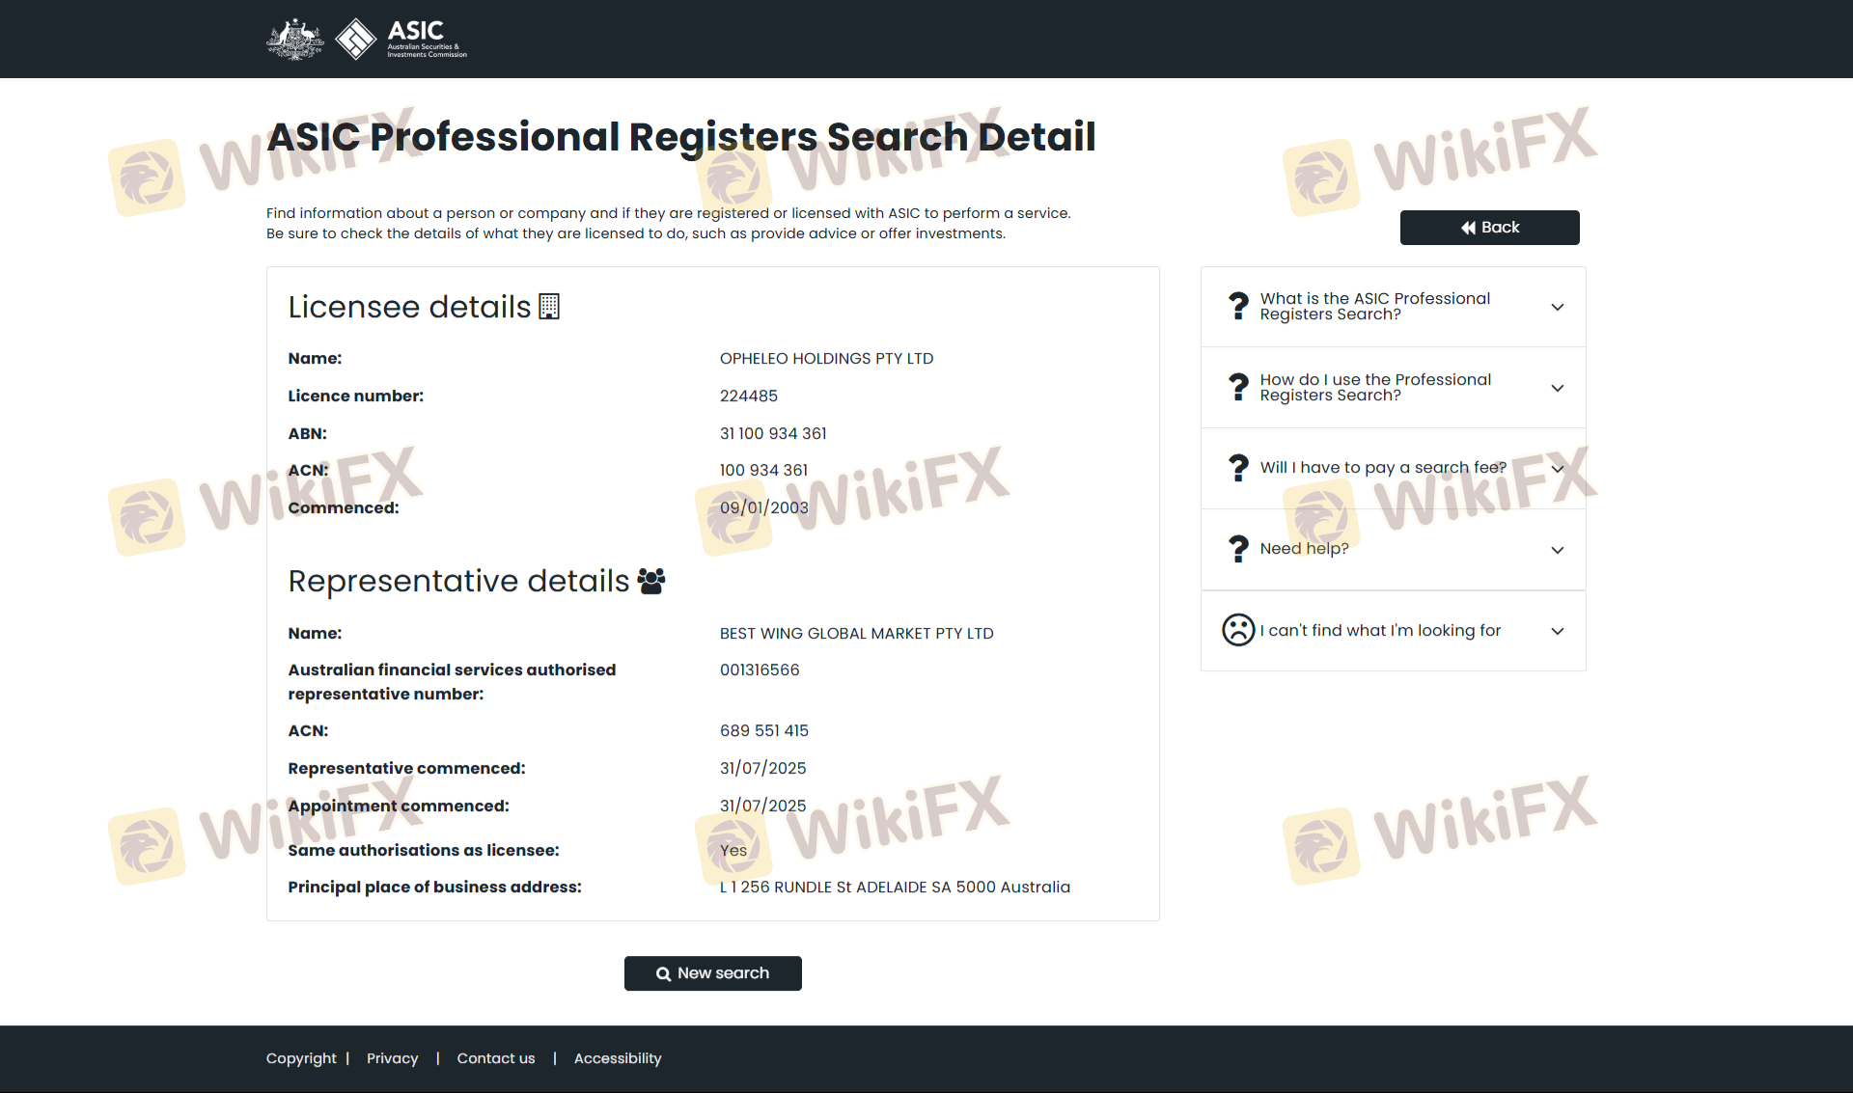The width and height of the screenshot is (1853, 1093).
Task: Click the building icon beside Licensee details
Action: pyautogui.click(x=549, y=307)
